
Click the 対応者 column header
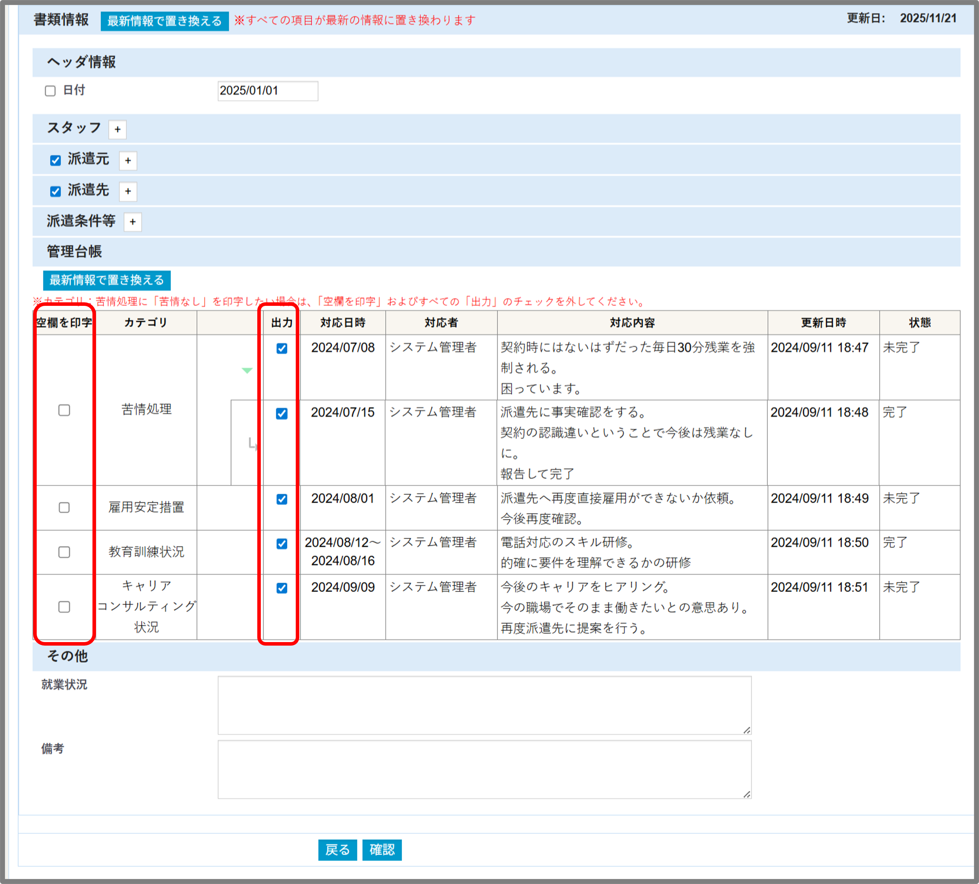(x=441, y=322)
